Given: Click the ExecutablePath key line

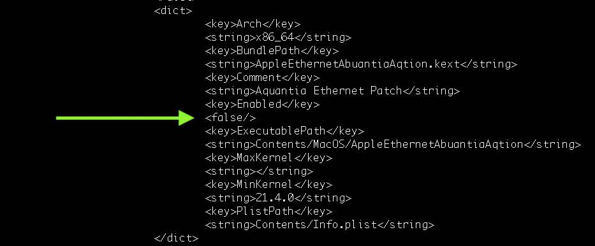Looking at the screenshot, I should (x=284, y=131).
